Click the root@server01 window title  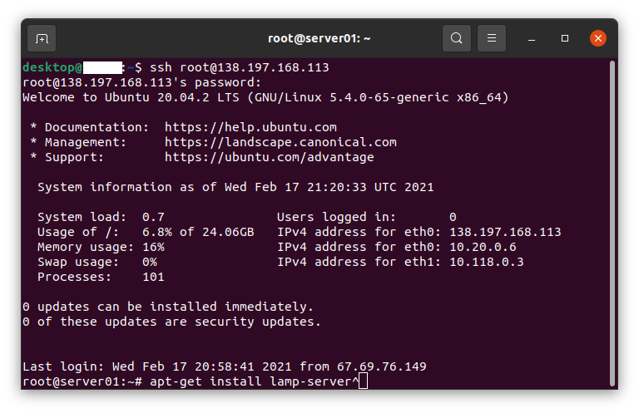(319, 38)
